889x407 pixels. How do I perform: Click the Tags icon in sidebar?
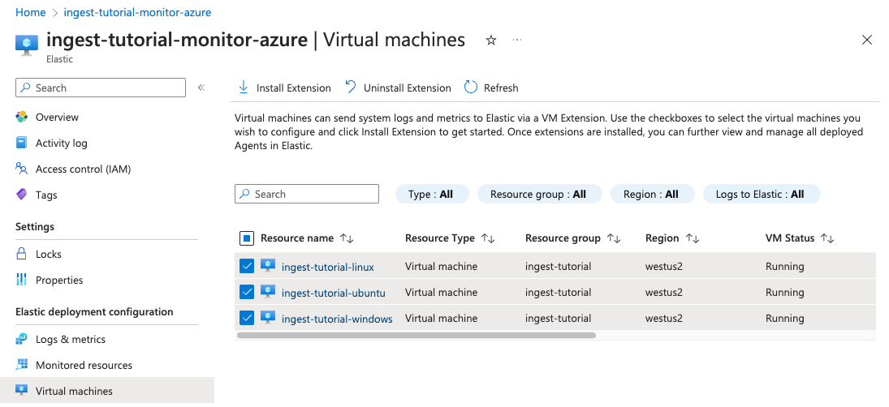(22, 195)
